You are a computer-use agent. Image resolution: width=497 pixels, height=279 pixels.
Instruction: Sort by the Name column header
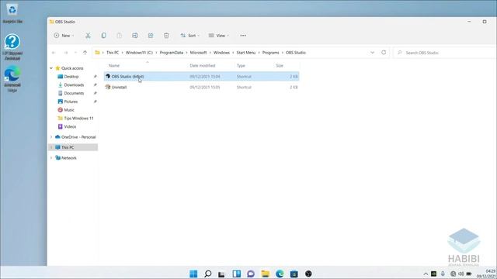[x=114, y=65]
